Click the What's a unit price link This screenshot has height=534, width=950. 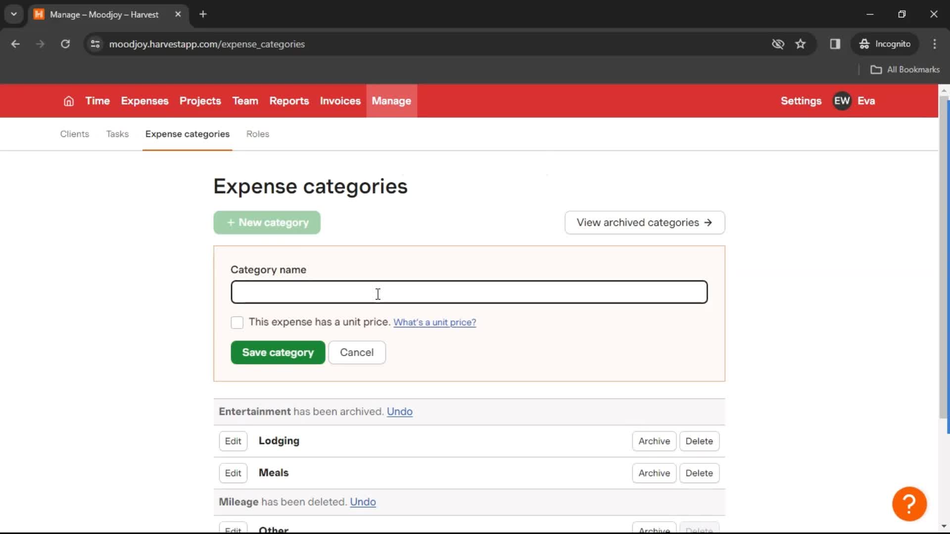coord(434,322)
